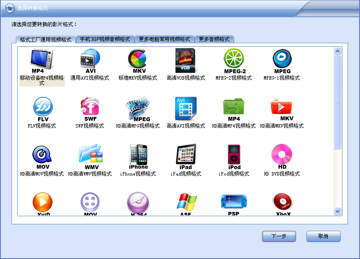The image size is (360, 259).
Task: Open the 更多音频格式 tab
Action: coord(213,39)
